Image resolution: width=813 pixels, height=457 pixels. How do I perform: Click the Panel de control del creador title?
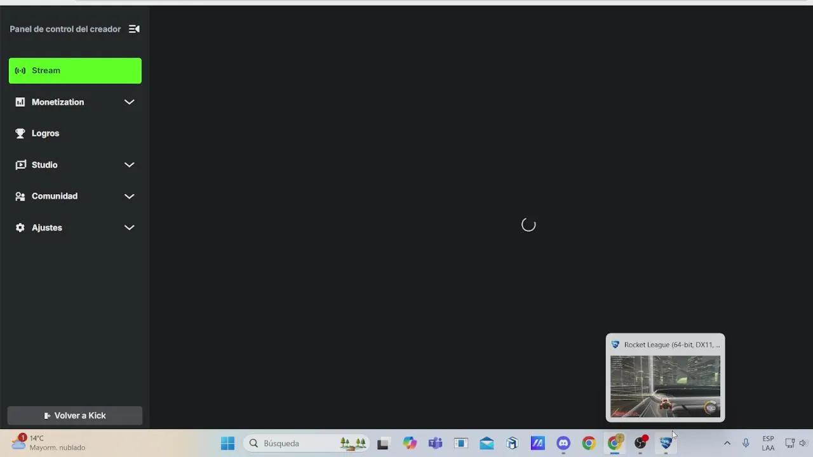[65, 29]
